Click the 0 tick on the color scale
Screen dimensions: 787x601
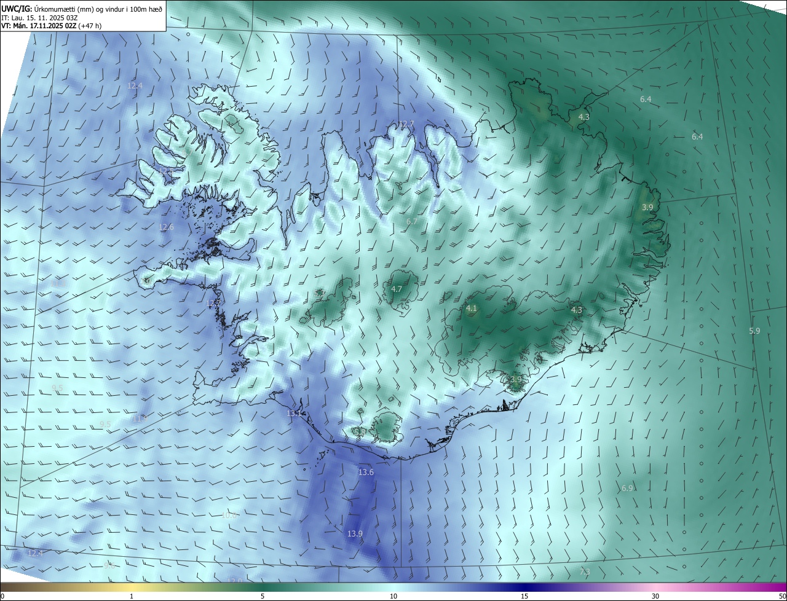pos(2,596)
